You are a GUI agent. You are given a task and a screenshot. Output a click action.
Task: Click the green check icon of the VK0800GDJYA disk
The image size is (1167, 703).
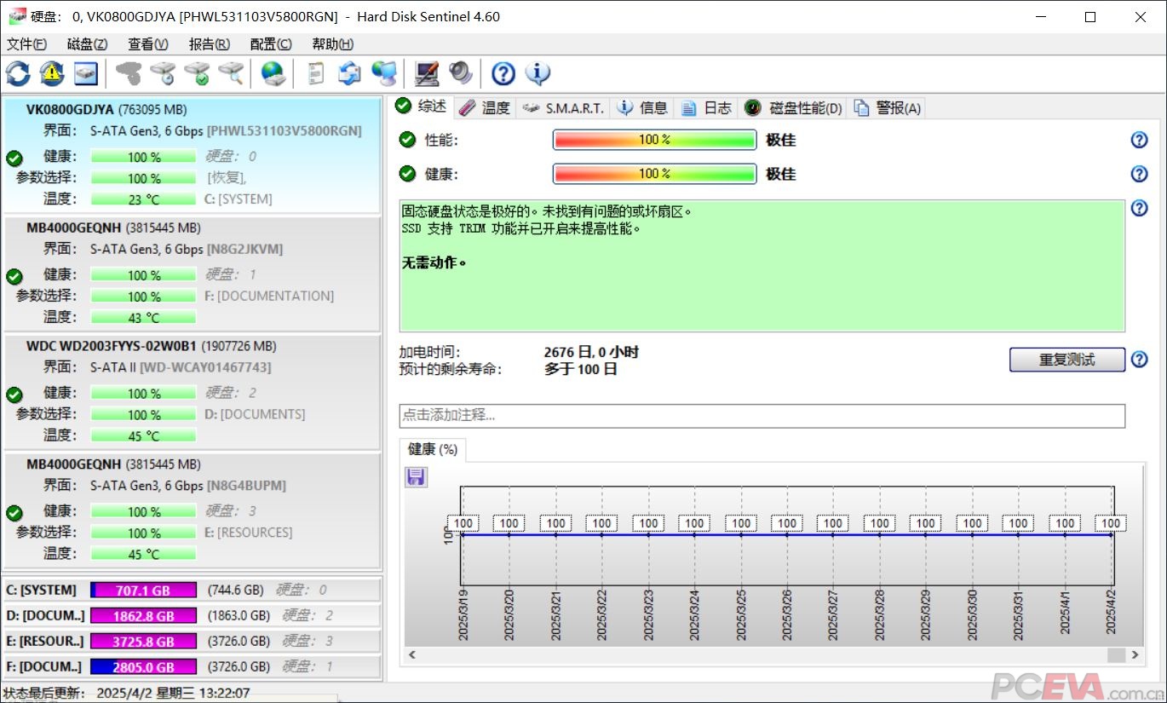point(14,158)
